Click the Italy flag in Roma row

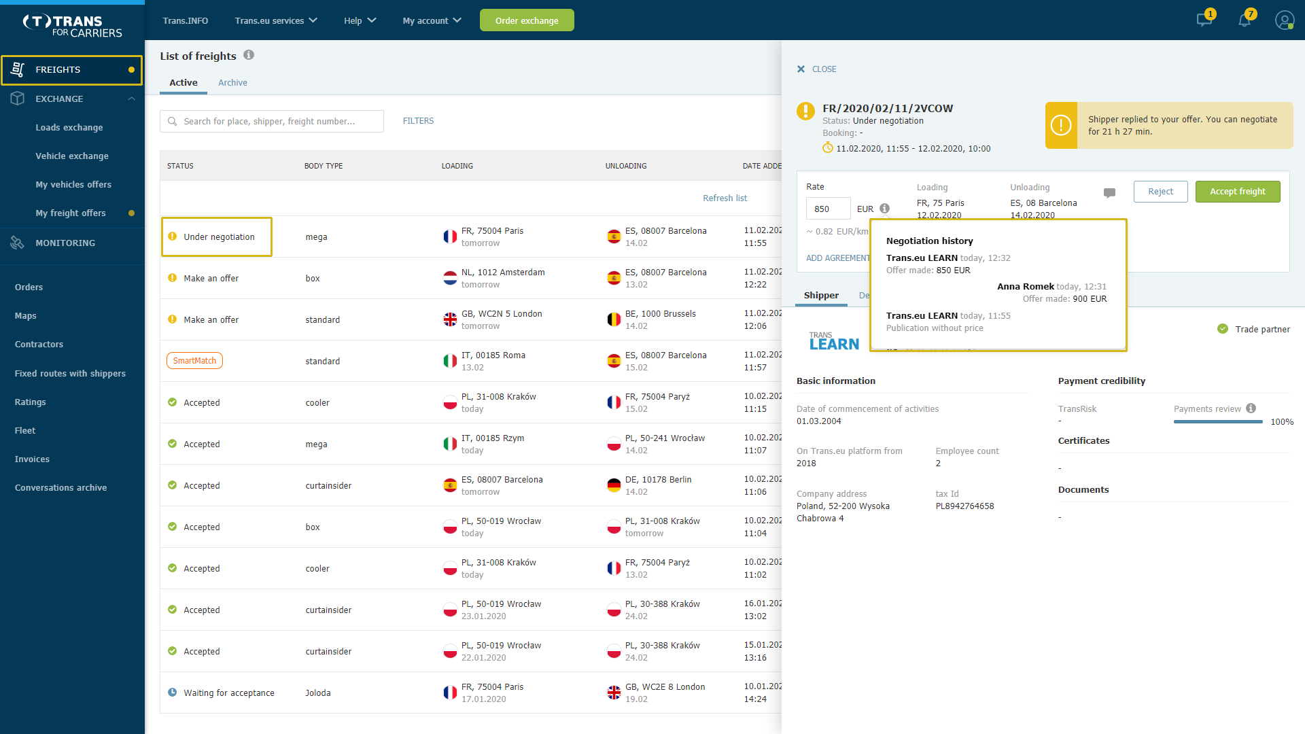450,361
